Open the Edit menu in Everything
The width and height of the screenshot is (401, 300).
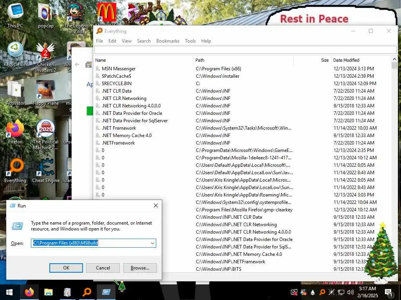[x=112, y=41]
